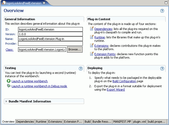
Task: Open the Overview page help icon
Action: (x=162, y=11)
